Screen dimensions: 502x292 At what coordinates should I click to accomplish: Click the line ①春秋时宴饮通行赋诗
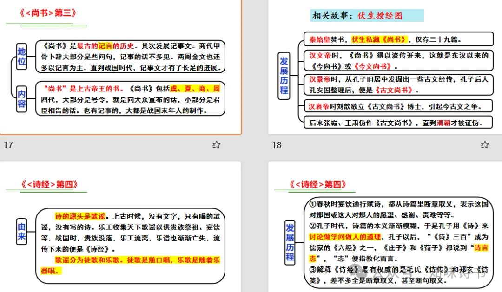pyautogui.click(x=399, y=204)
